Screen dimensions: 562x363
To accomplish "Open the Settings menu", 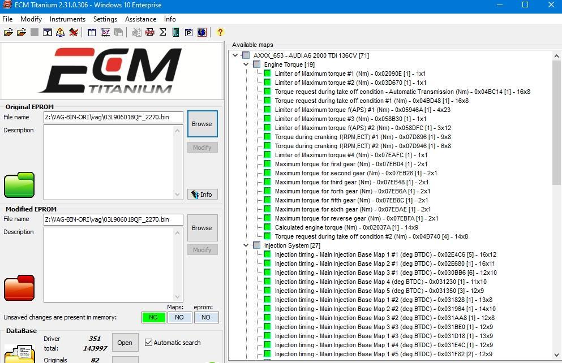I will 105,19.
